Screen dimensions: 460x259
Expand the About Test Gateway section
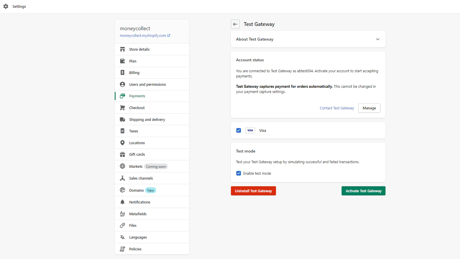point(308,39)
